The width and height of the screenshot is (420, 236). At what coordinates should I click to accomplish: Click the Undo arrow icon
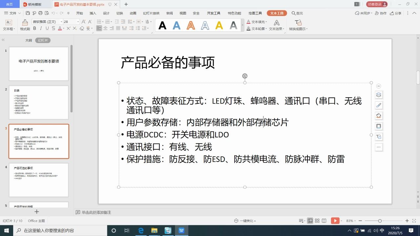(x=53, y=13)
